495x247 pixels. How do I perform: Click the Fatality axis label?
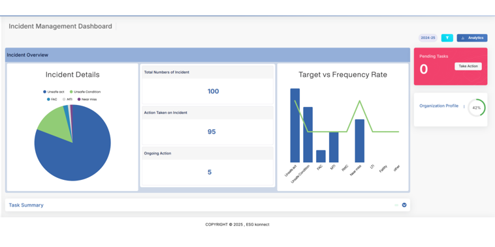pyautogui.click(x=383, y=169)
